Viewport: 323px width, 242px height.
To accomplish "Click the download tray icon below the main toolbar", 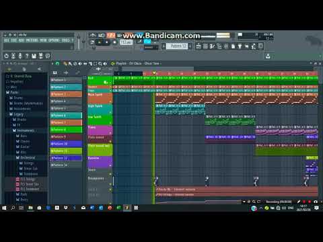I will [268, 56].
